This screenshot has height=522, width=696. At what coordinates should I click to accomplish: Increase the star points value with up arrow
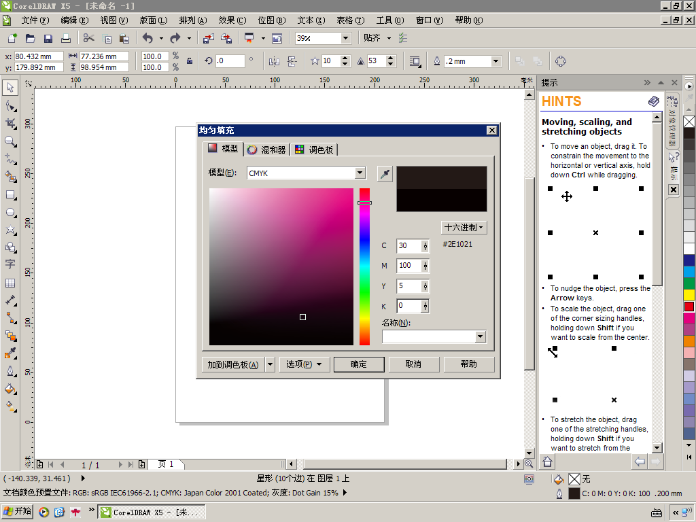coord(345,58)
